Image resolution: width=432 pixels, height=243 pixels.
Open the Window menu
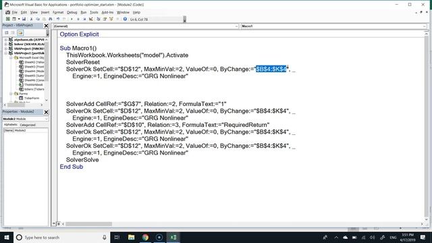tap(123, 12)
